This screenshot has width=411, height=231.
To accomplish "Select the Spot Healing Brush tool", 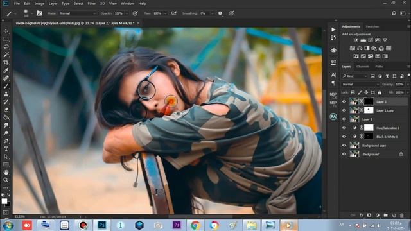I will click(x=6, y=78).
